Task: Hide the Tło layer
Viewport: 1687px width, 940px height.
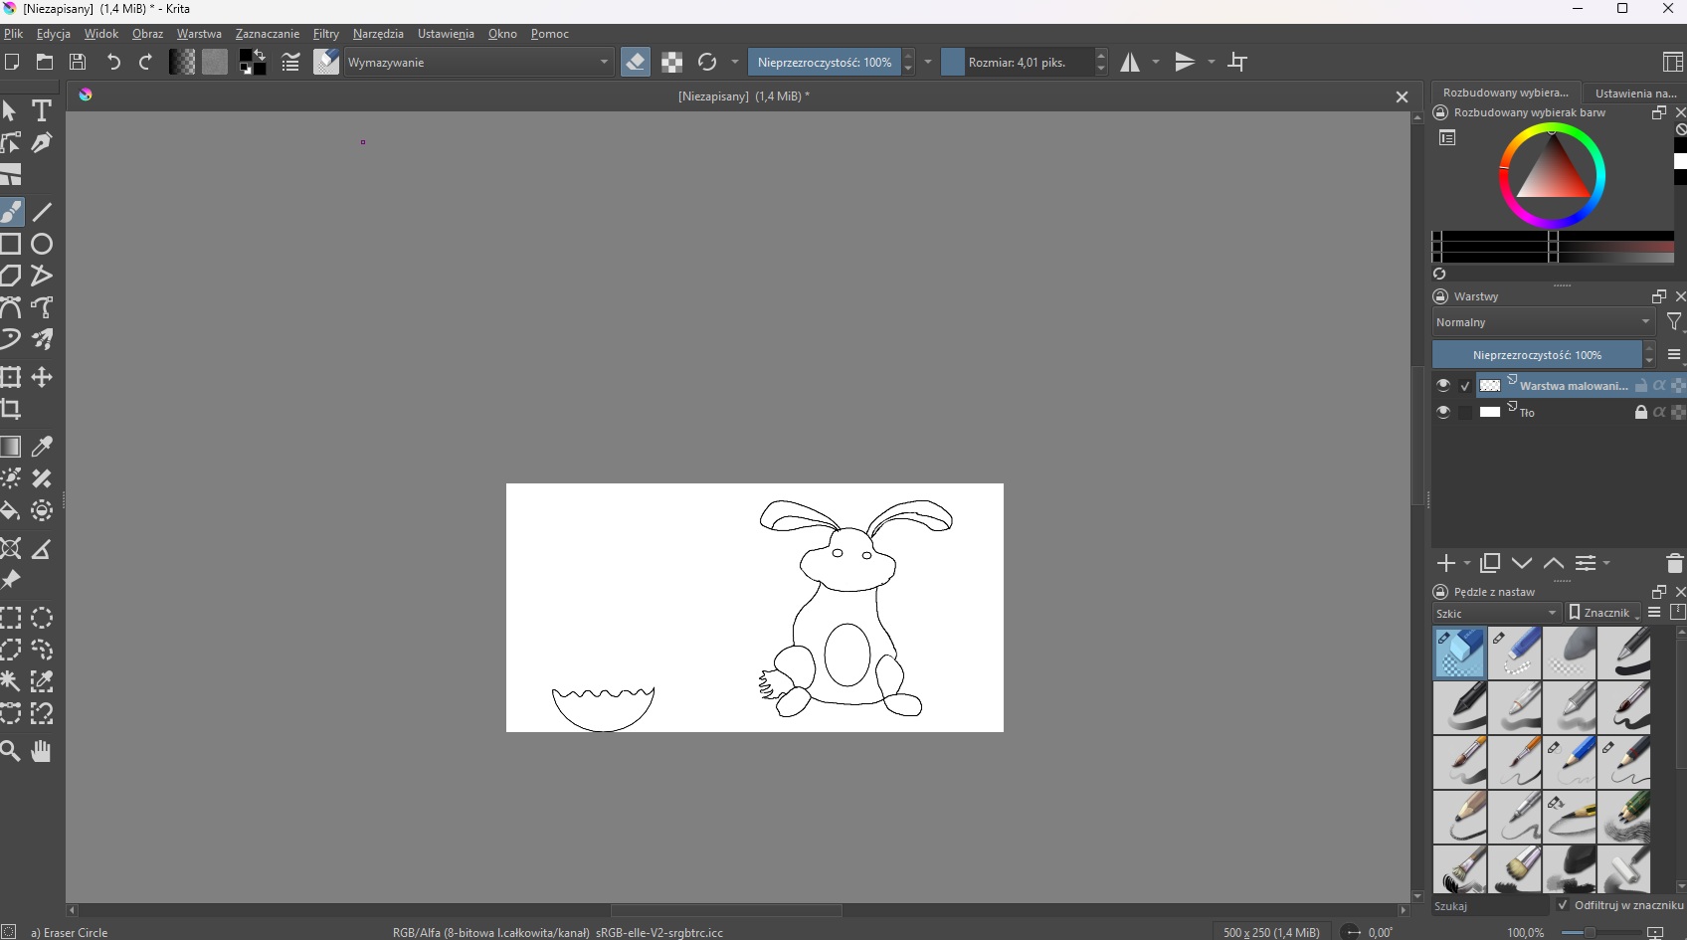Action: tap(1442, 412)
